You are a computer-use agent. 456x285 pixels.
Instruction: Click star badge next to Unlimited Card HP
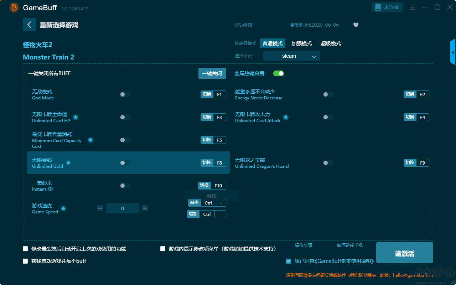click(76, 117)
